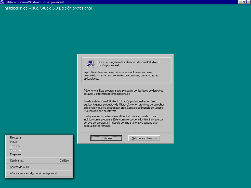Open the Acerca de WINE dialog
The height and width of the screenshot is (188, 251).
click(x=18, y=167)
